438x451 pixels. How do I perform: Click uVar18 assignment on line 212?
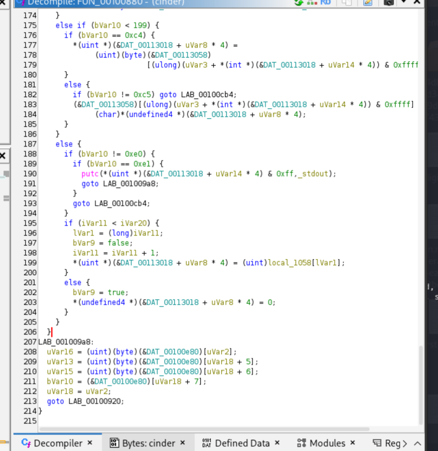pyautogui.click(x=60, y=392)
